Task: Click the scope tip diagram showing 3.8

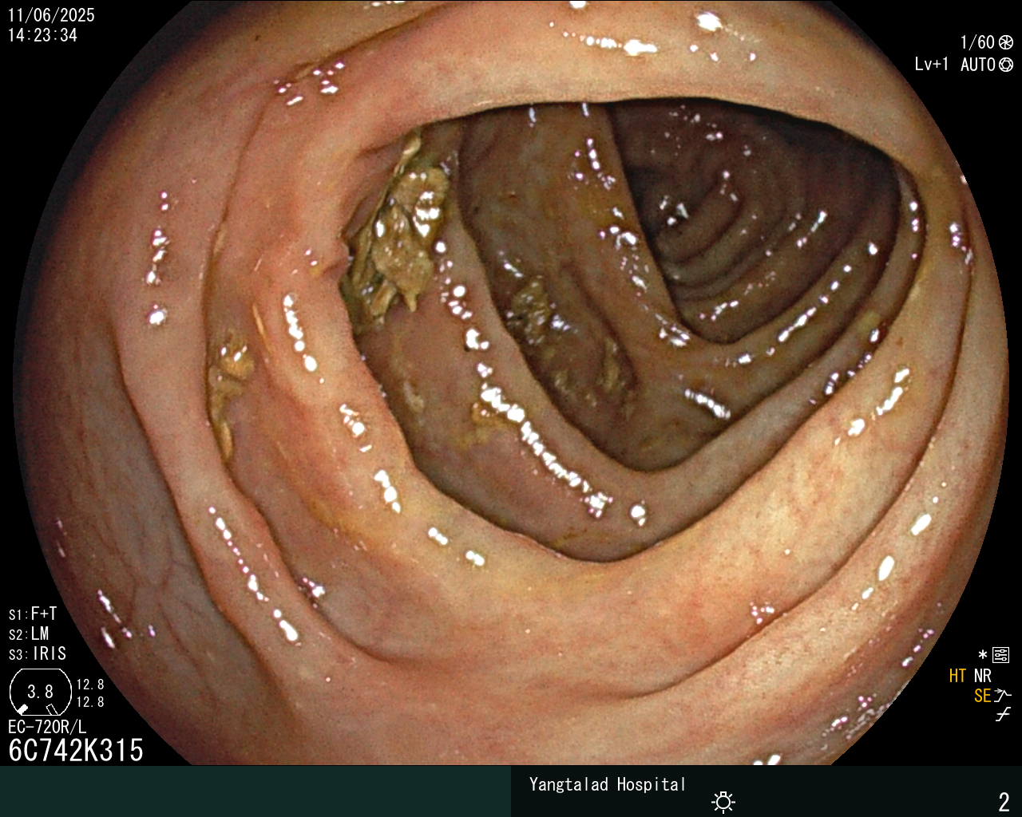Action: coord(40,692)
